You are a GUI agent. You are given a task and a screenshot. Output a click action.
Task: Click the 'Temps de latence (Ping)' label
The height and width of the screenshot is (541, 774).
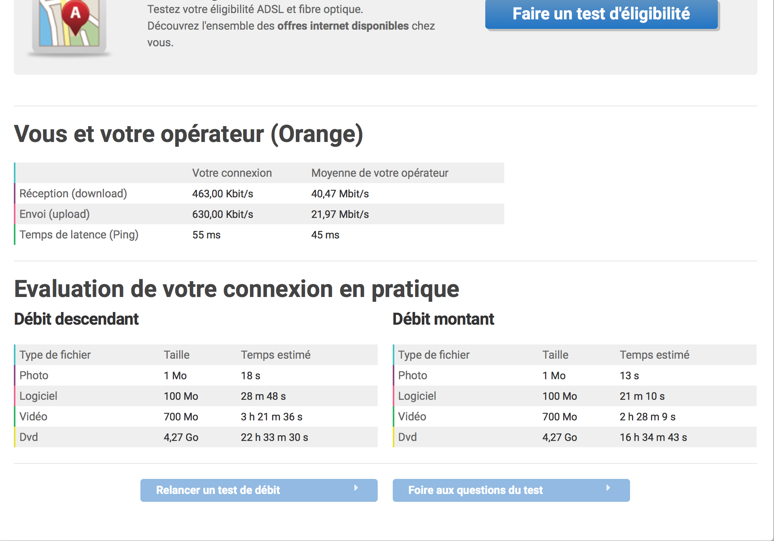pos(79,235)
